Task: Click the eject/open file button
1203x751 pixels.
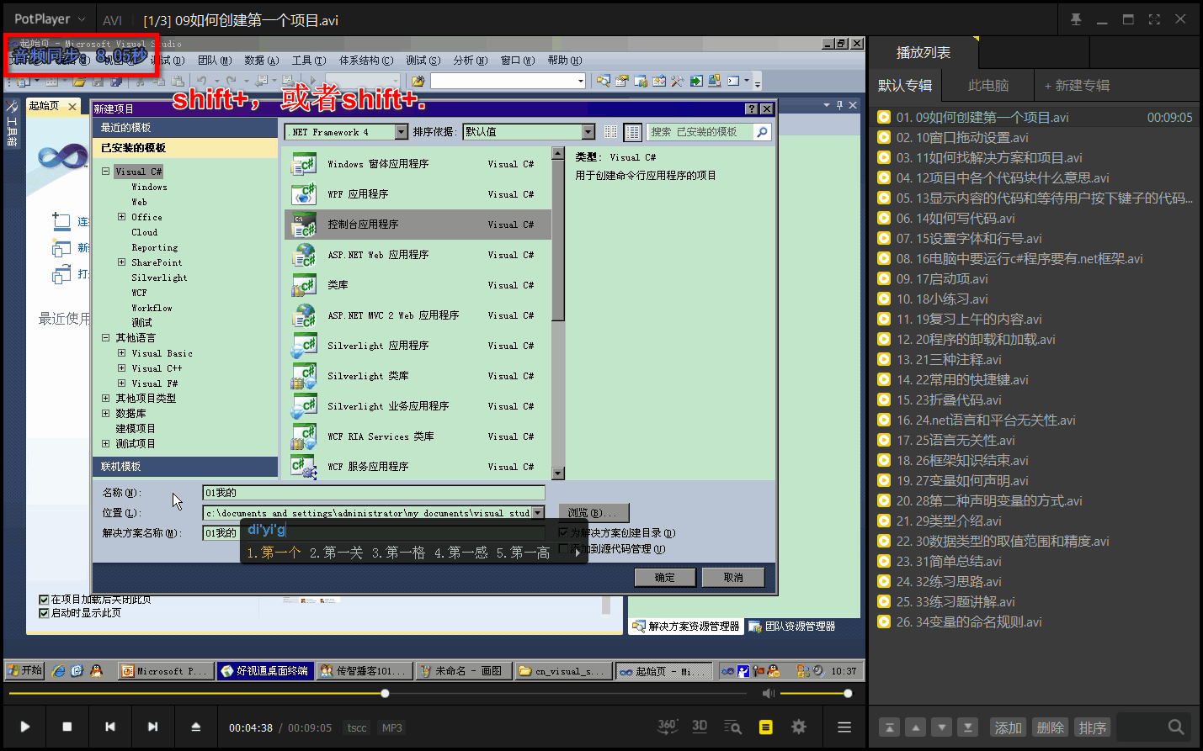Action: [196, 727]
